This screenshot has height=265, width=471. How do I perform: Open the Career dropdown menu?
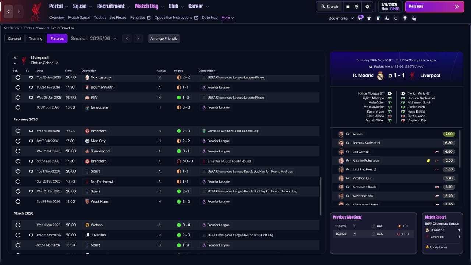point(198,6)
